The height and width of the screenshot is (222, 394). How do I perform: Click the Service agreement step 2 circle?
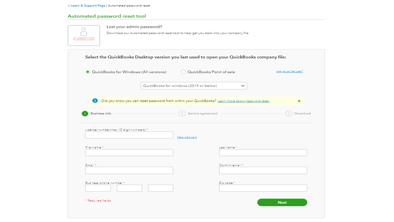pos(182,114)
